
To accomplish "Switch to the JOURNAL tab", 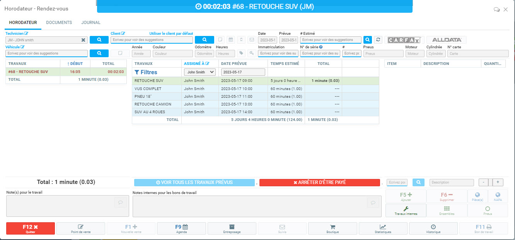I will 91,22.
